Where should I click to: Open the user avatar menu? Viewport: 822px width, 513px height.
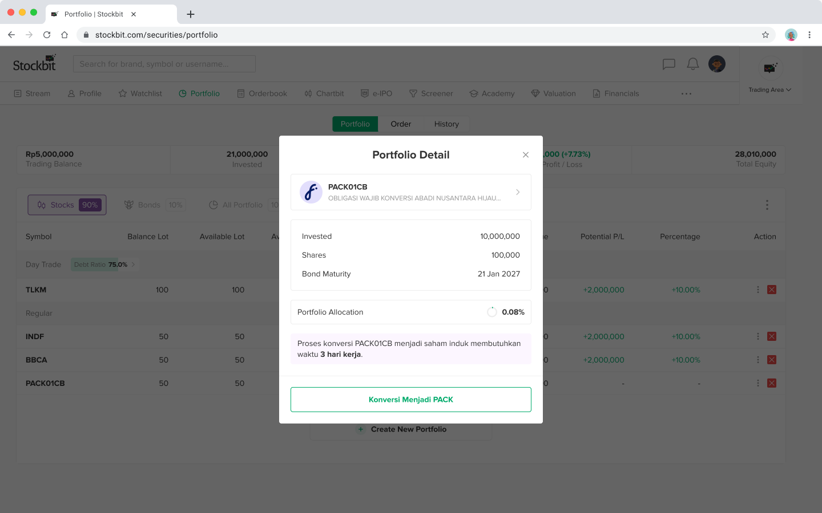[717, 64]
